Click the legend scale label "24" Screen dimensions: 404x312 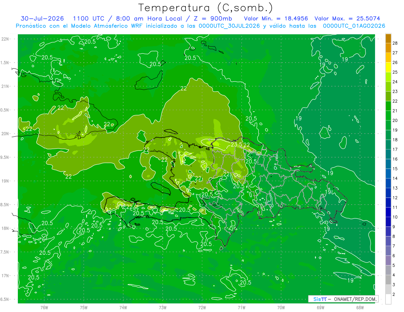pyautogui.click(x=395, y=82)
